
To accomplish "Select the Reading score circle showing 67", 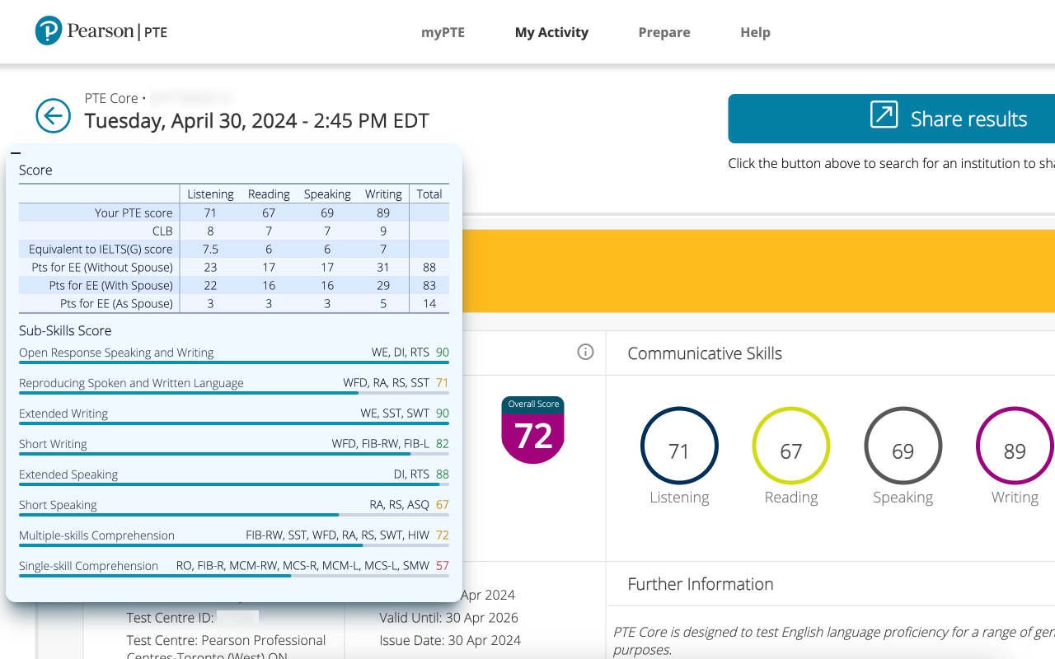I will click(x=790, y=445).
